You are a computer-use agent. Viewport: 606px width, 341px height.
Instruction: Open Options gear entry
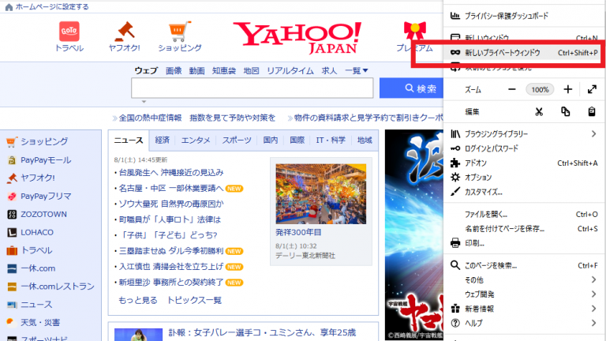[x=524, y=178]
